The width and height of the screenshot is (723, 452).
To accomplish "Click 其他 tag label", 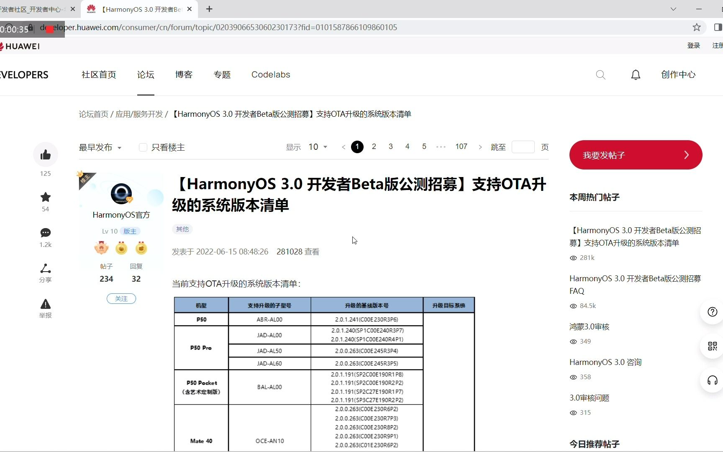I will tap(182, 229).
